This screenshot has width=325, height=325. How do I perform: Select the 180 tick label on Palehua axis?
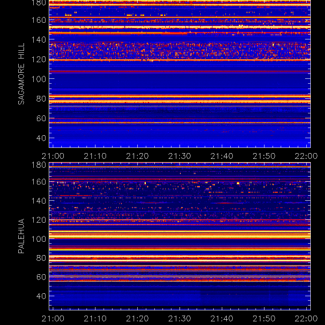[39, 165]
